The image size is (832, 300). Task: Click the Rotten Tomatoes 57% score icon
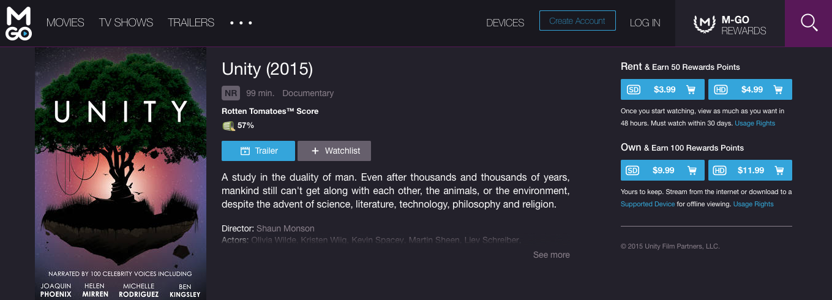click(228, 126)
